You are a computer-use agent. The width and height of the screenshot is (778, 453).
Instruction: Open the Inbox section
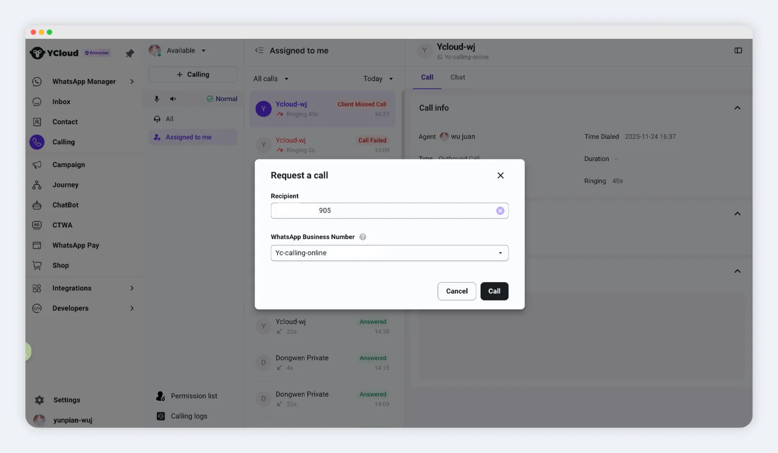61,102
